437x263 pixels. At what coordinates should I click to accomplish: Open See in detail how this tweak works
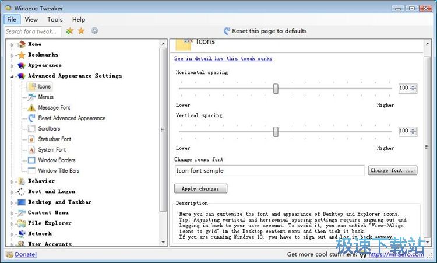223,58
